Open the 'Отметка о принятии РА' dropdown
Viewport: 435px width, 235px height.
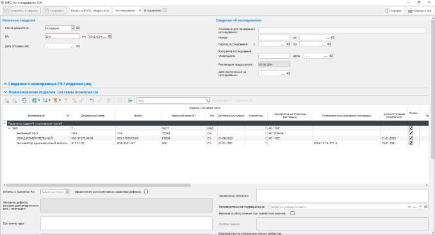point(67,191)
